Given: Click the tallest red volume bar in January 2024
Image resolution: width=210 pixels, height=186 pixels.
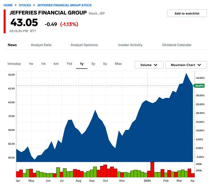Looking at the screenshot, I should (x=152, y=170).
